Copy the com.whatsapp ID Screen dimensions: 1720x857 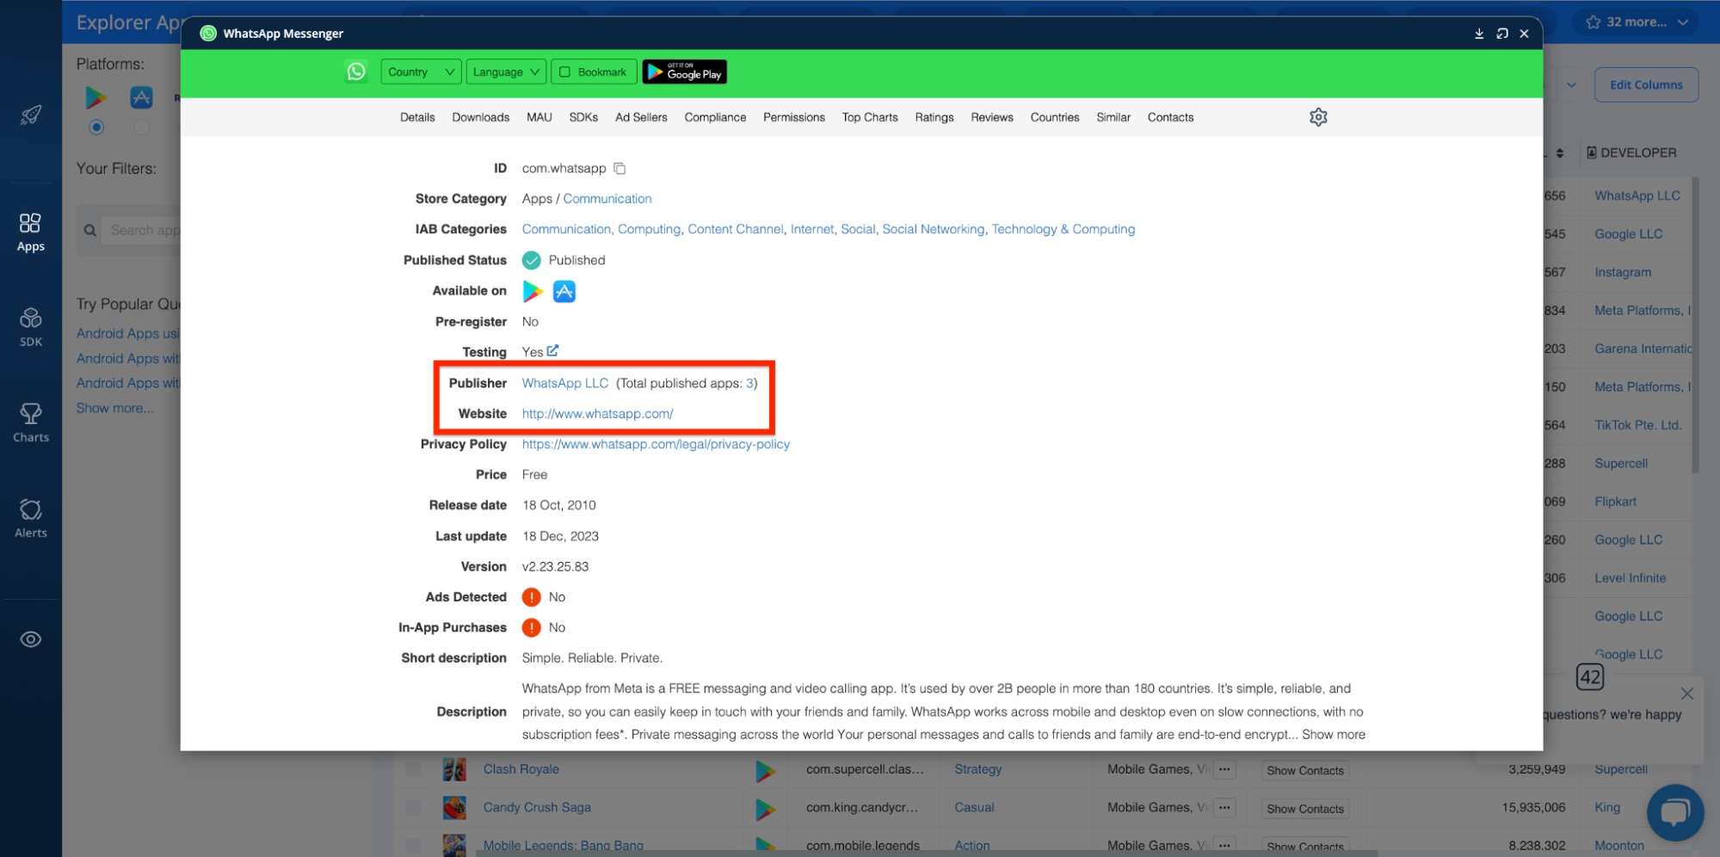pos(620,169)
